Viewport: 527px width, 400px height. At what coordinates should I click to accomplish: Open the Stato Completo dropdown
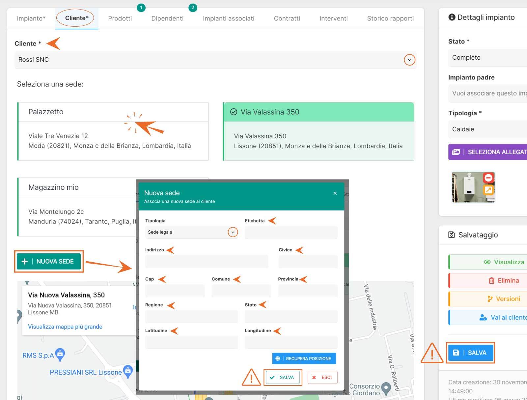point(487,58)
